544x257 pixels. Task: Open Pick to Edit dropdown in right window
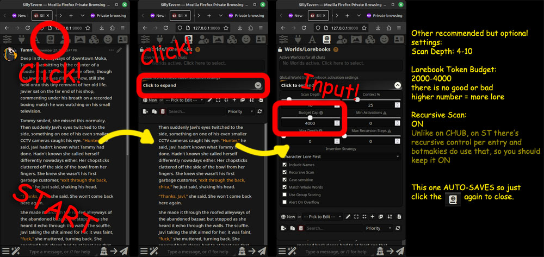point(322,217)
